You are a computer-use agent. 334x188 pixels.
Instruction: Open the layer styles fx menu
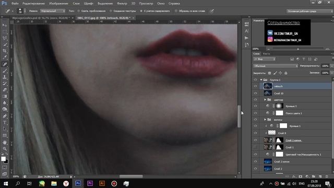tap(294, 177)
